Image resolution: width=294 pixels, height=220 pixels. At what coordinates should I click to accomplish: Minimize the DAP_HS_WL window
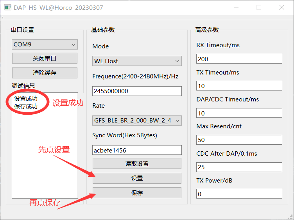pos(236,7)
